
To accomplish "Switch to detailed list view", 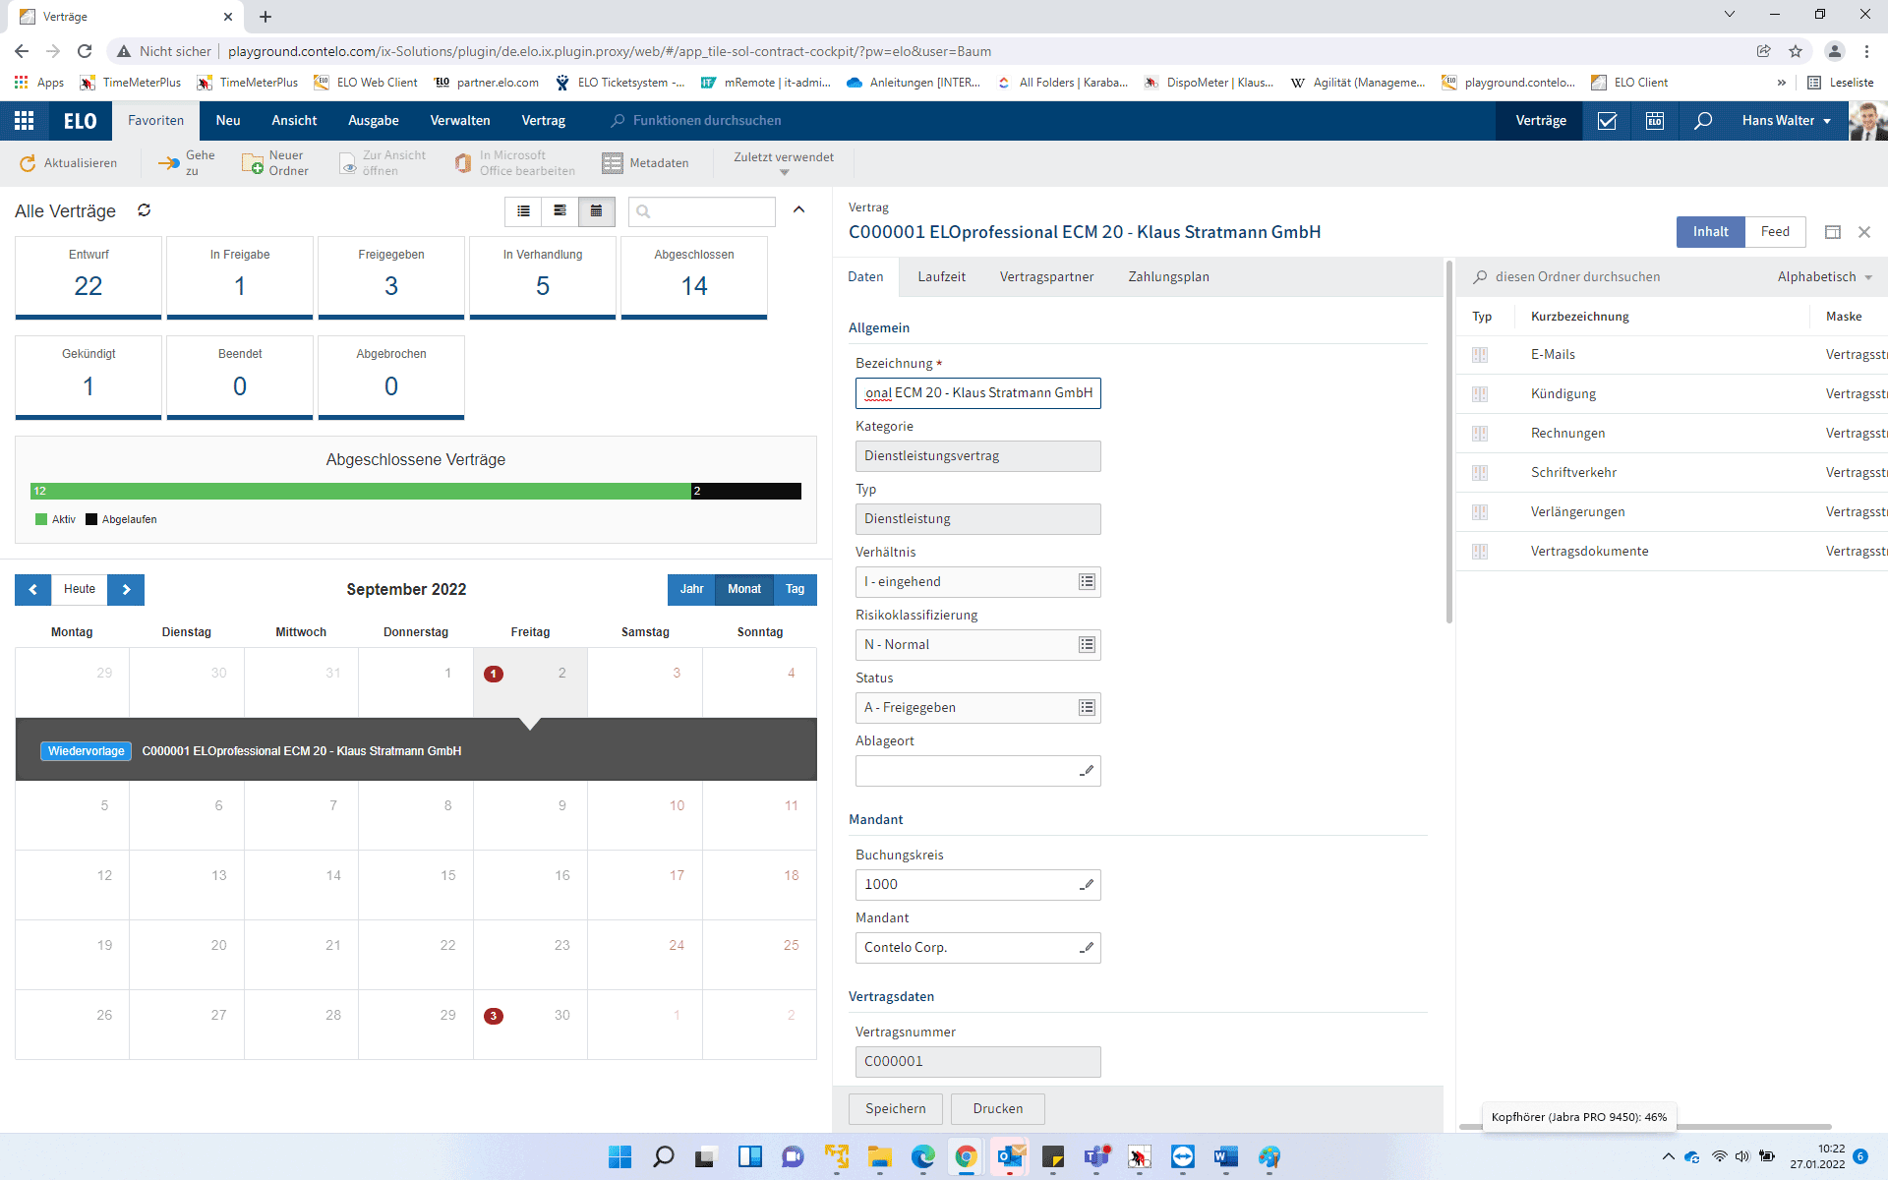I will click(560, 211).
